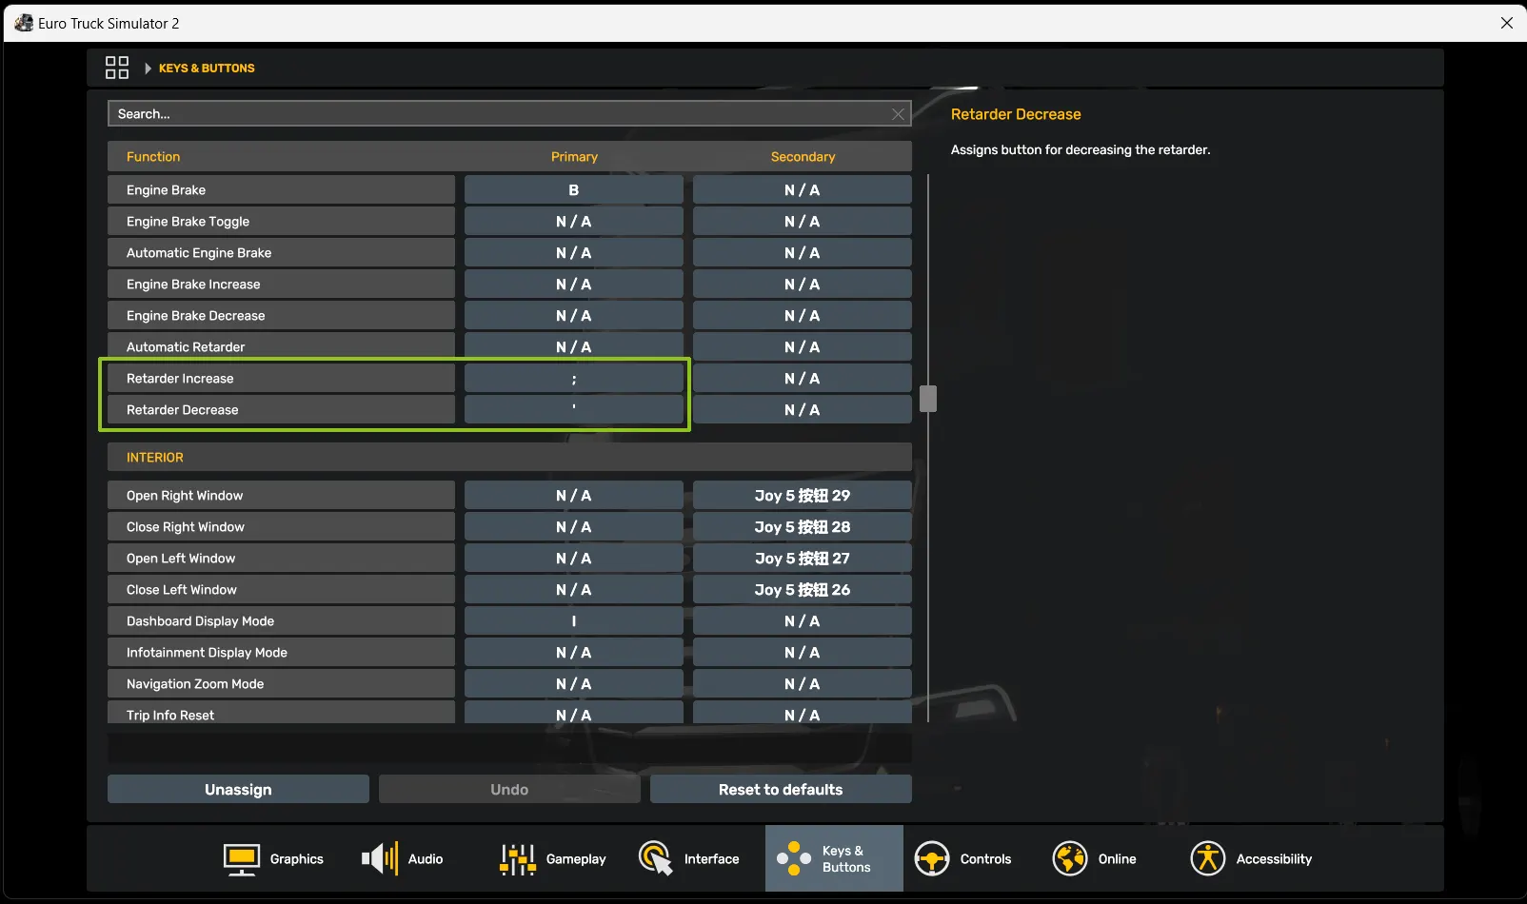Select Retarder Decrease secondary binding
This screenshot has height=904, width=1527.
(x=803, y=409)
